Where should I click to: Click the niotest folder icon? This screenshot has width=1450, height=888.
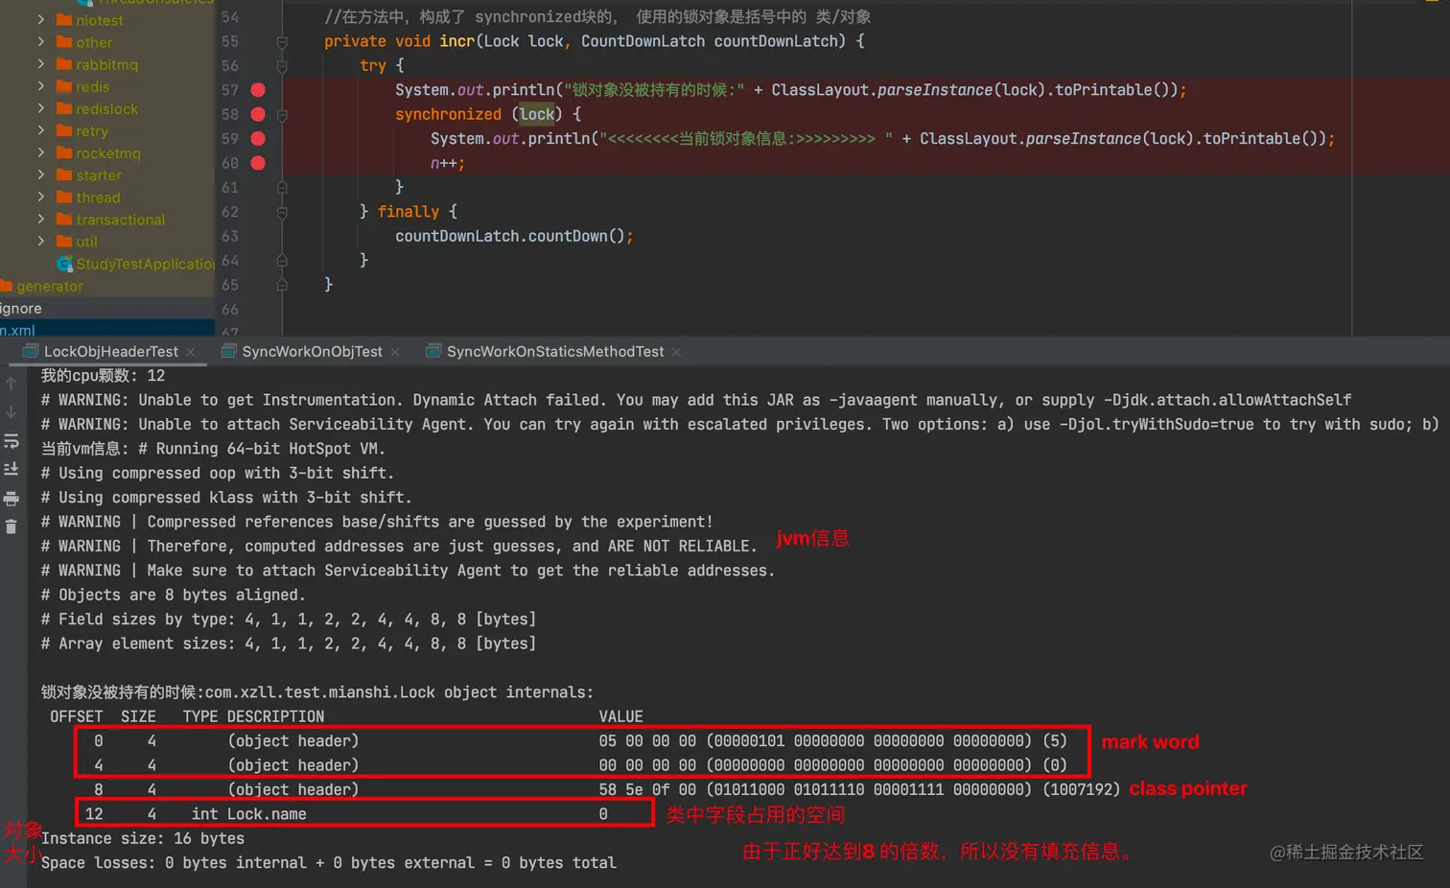pyautogui.click(x=64, y=20)
